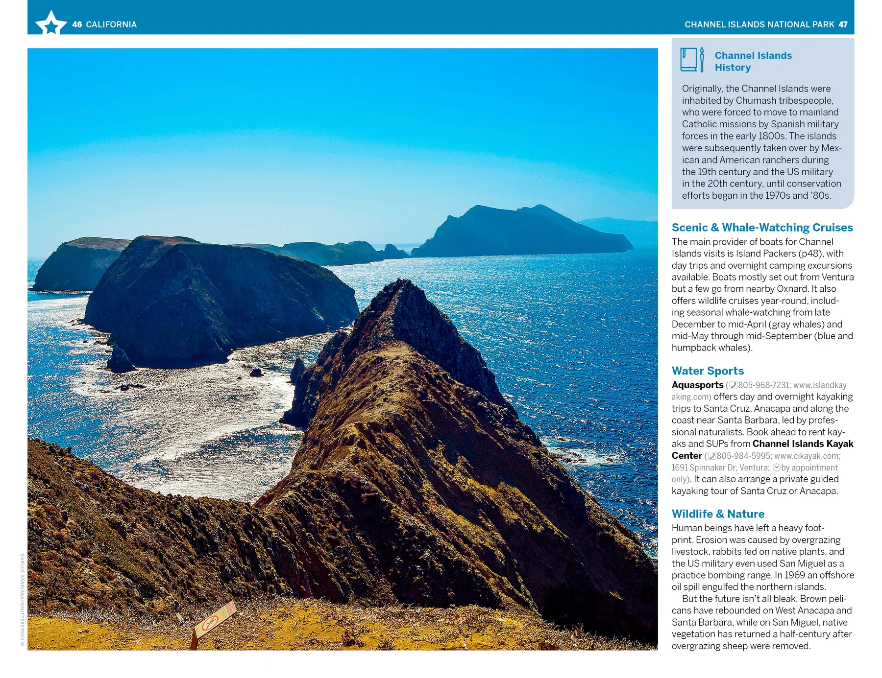Image resolution: width=882 pixels, height=678 pixels.
Task: Expand the 'Wildlife & Nature' section heading
Action: [718, 514]
